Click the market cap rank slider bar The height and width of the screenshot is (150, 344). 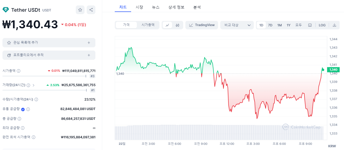click(x=44, y=76)
